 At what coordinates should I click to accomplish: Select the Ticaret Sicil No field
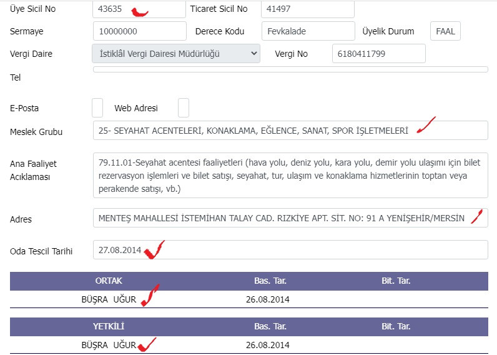tap(307, 9)
